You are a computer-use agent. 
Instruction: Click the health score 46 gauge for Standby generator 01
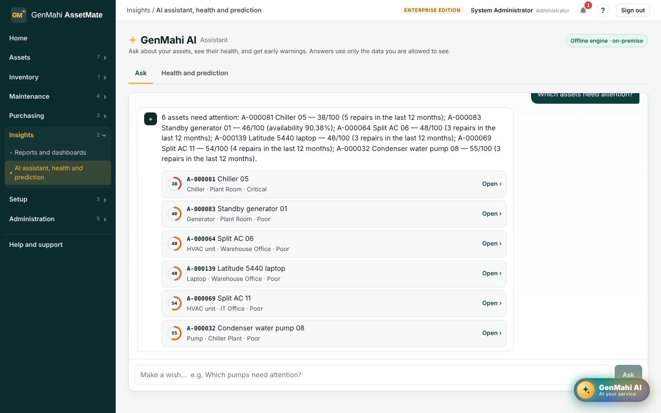point(174,214)
